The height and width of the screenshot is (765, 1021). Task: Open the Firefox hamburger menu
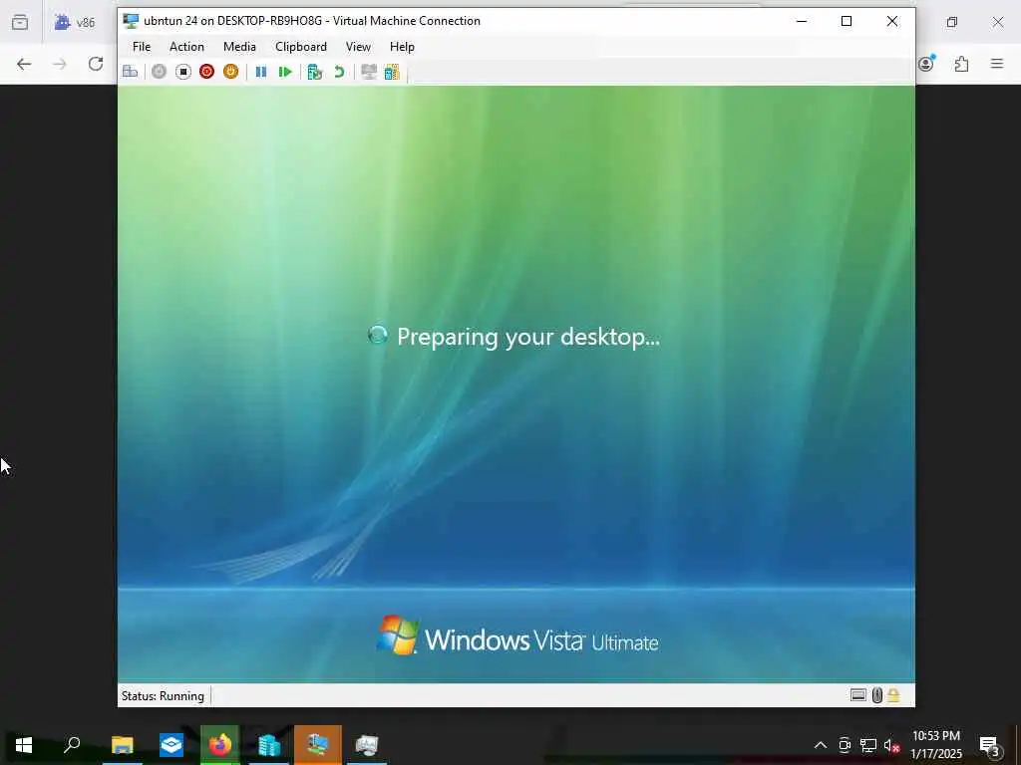[997, 64]
